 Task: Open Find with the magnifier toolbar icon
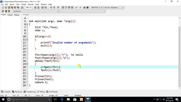[35, 8]
